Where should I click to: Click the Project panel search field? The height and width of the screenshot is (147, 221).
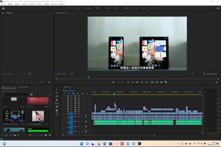(15, 94)
